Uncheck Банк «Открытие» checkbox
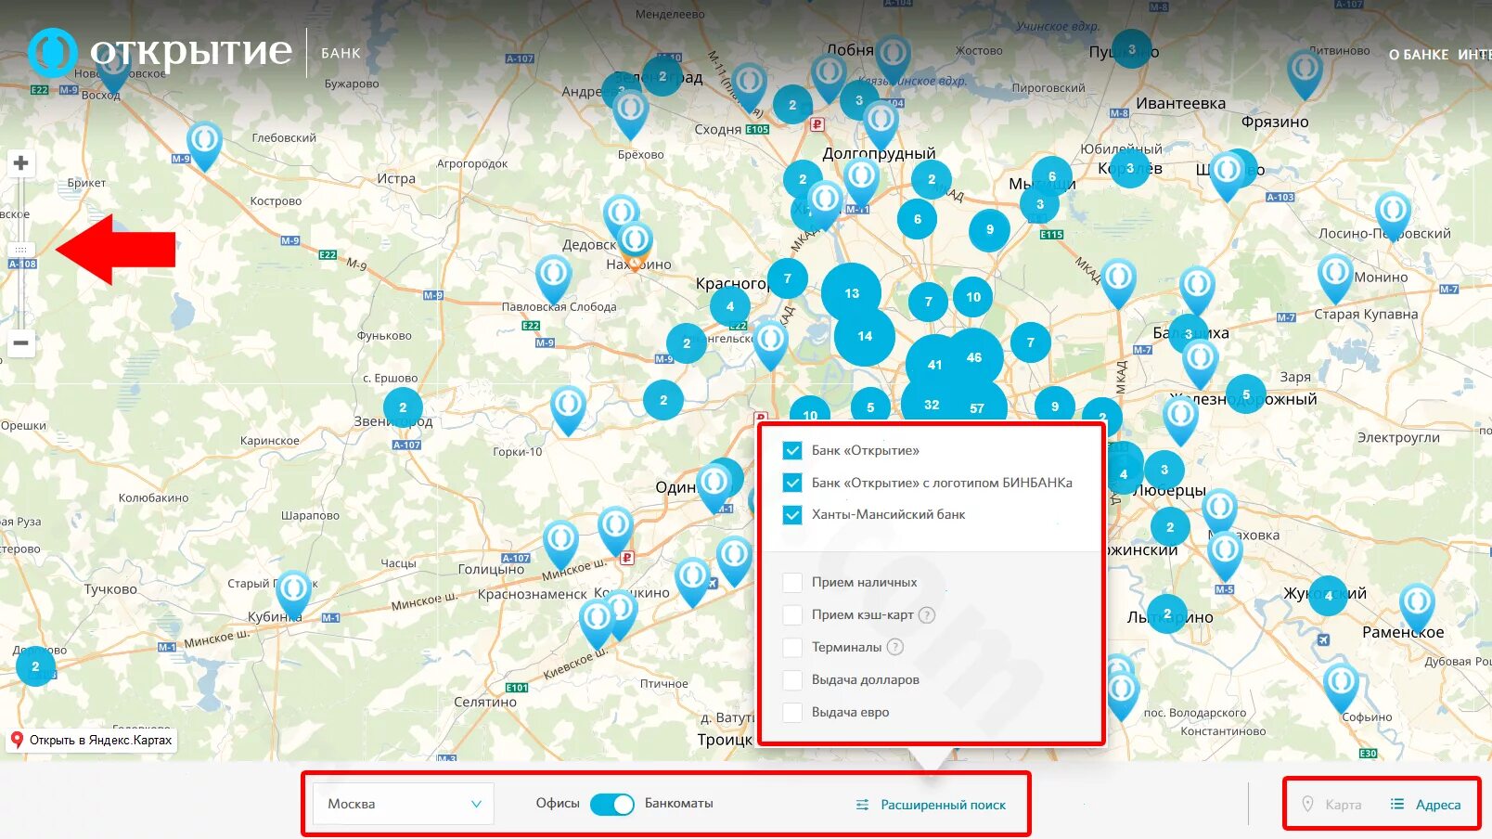This screenshot has height=839, width=1492. [x=792, y=451]
